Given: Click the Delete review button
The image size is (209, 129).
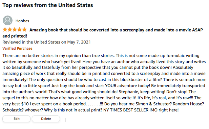Looking at the screenshot, I should point(46,119).
